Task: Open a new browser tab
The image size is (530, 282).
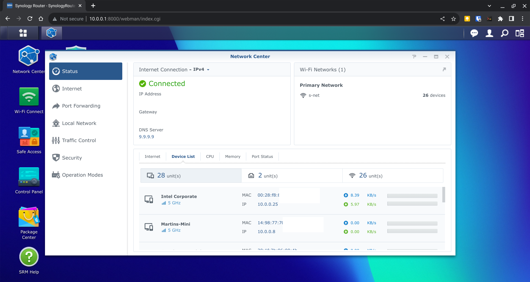Action: (93, 6)
